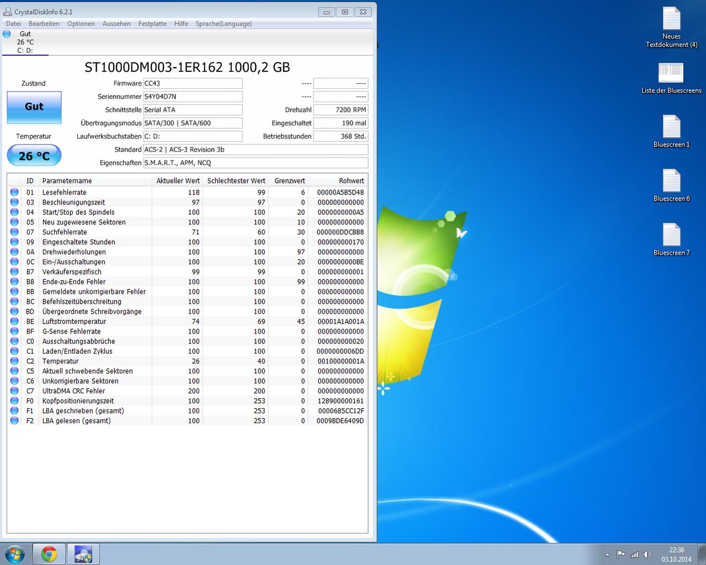
Task: Click status icon beside Start/Stop des Spindels
Action: (14, 212)
